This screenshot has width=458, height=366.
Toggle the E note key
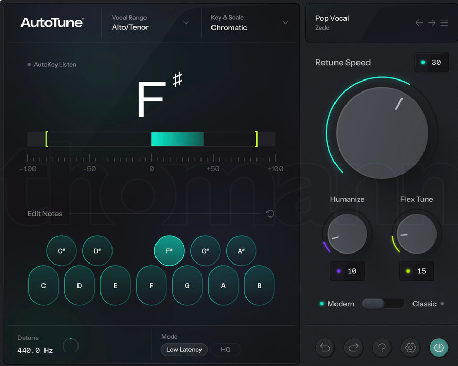coord(115,285)
